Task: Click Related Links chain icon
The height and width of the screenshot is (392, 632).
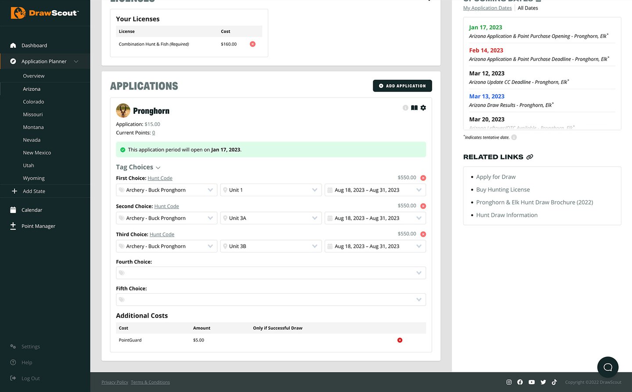Action: click(x=530, y=157)
